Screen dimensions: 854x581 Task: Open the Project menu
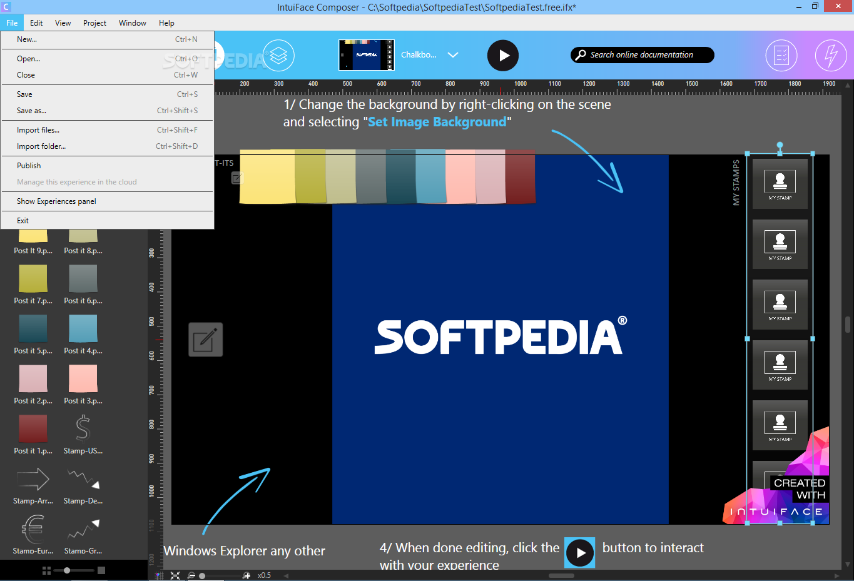coord(94,23)
